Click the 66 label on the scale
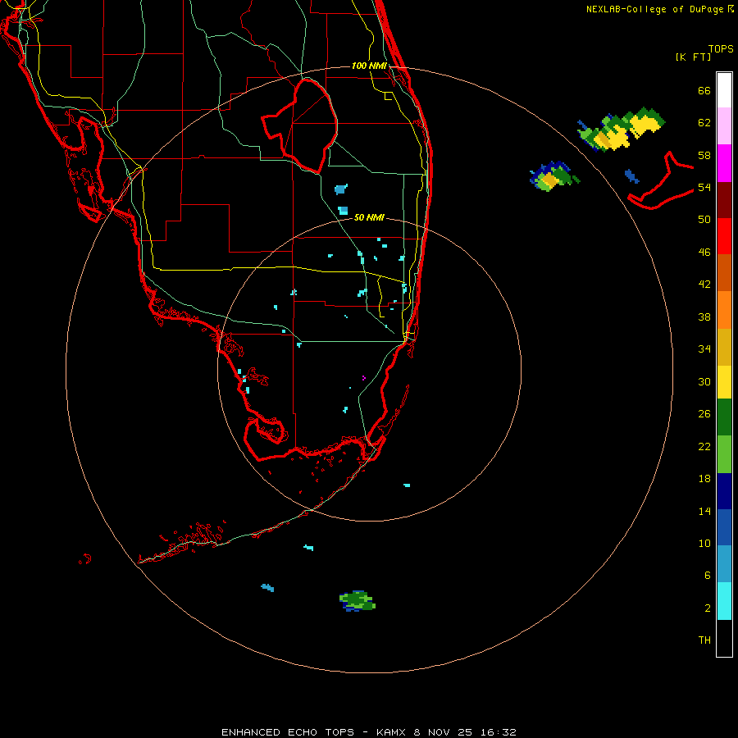 click(704, 91)
